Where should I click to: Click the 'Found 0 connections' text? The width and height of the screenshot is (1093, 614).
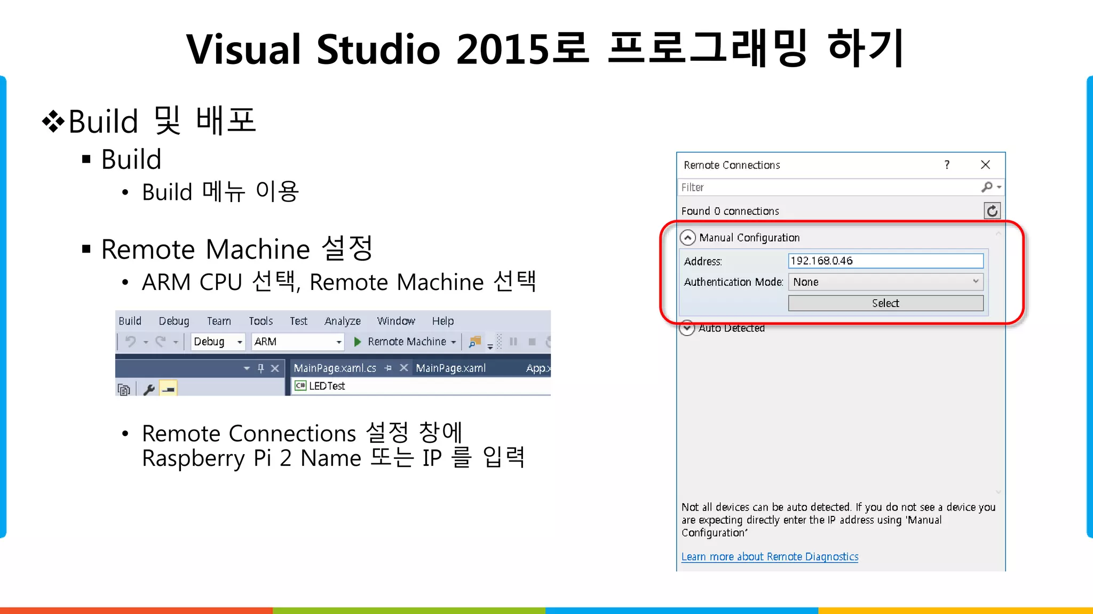click(x=730, y=211)
